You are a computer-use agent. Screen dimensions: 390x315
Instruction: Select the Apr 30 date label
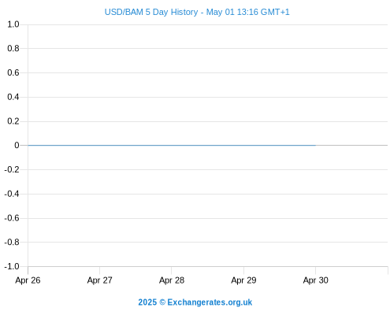(x=316, y=280)
